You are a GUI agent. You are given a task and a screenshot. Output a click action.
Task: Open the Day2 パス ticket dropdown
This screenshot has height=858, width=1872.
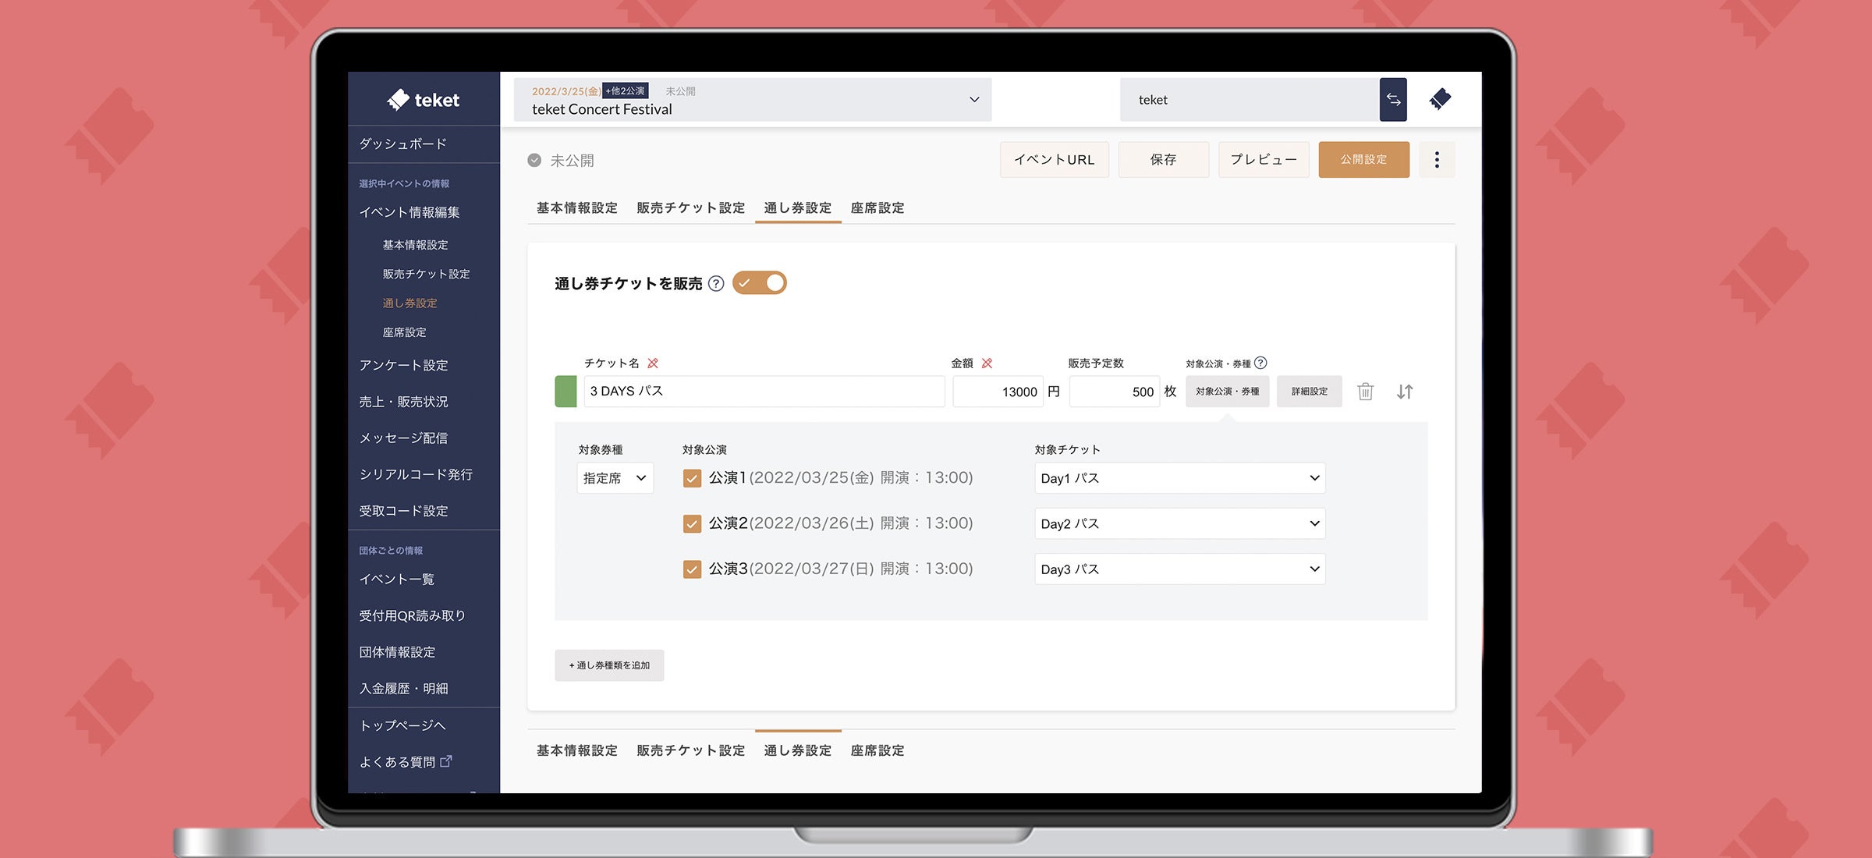(1179, 523)
